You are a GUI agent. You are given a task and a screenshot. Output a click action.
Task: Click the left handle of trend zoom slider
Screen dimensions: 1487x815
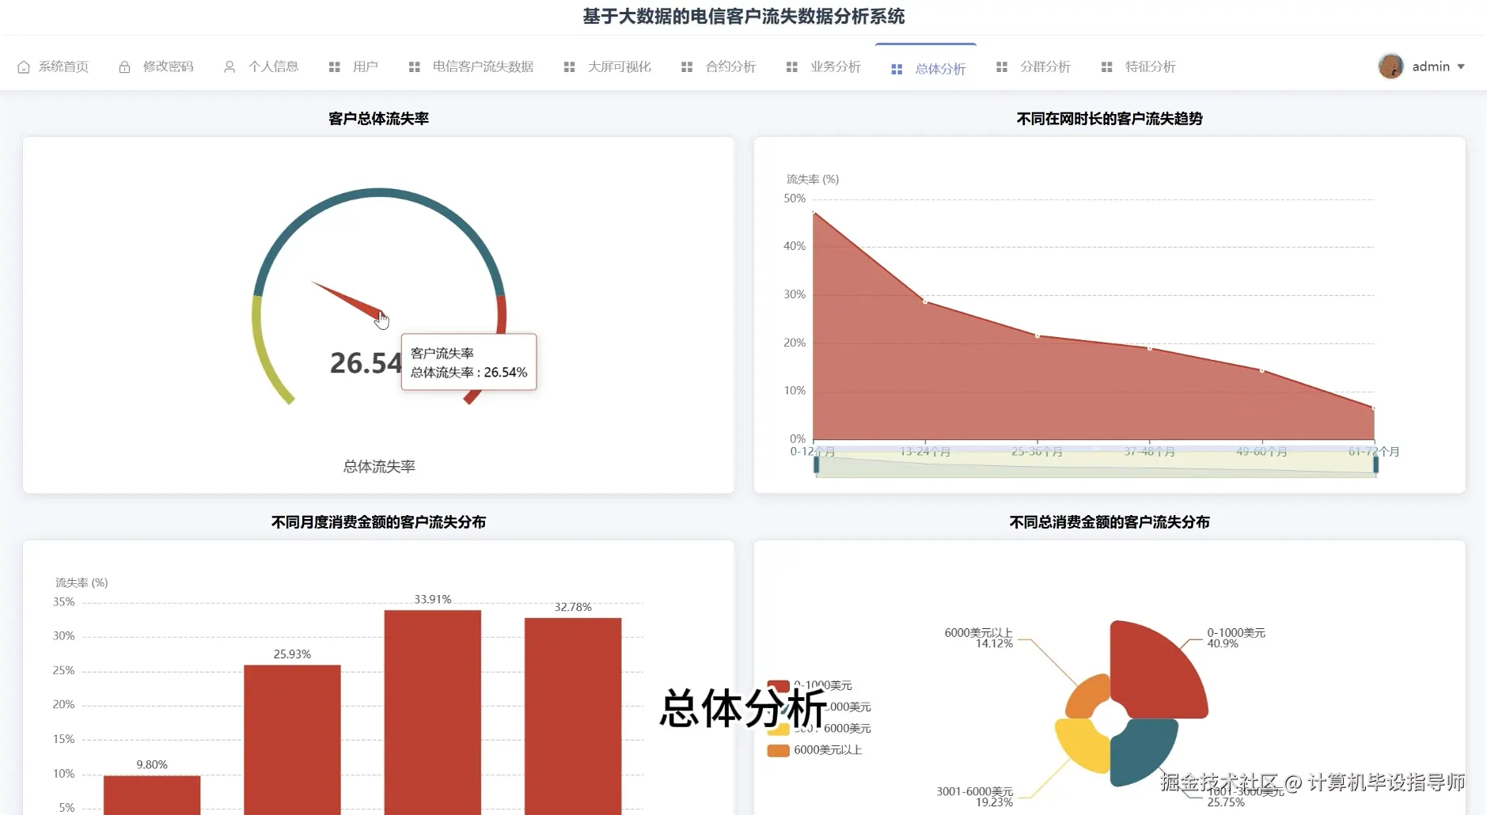point(817,464)
